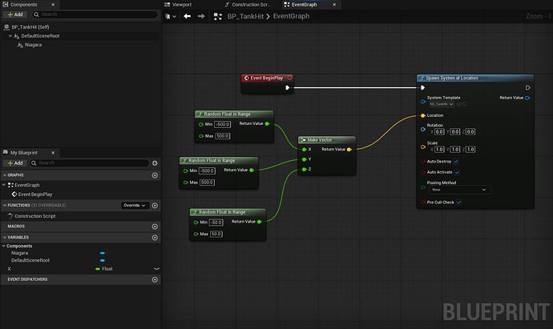The width and height of the screenshot is (553, 329).
Task: Add a new event dispatcher with plus icon
Action: point(155,279)
